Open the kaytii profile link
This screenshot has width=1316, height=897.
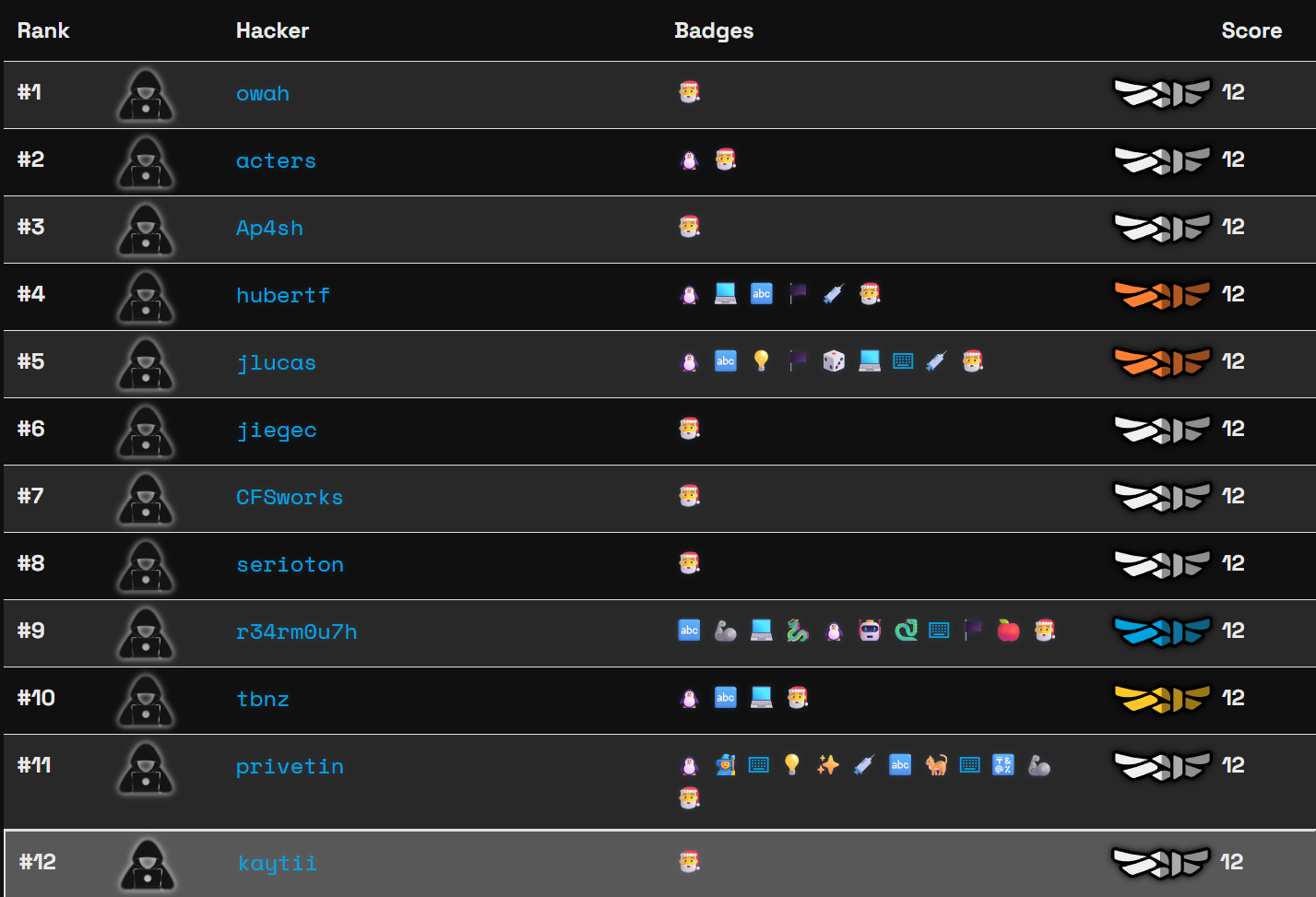tap(277, 864)
